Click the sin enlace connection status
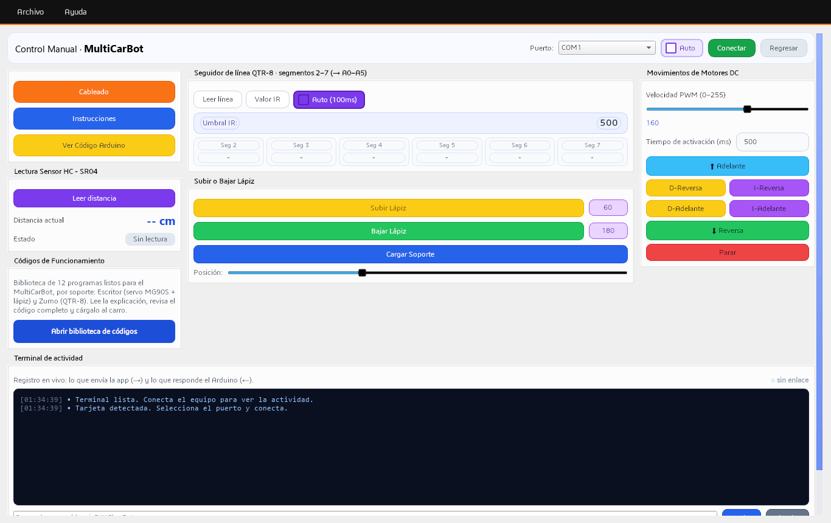831x523 pixels. click(x=790, y=380)
